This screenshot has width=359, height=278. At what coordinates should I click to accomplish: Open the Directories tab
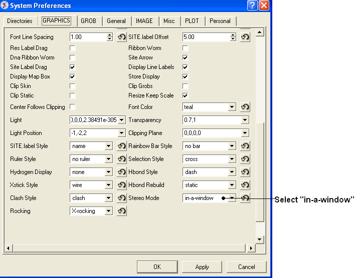pyautogui.click(x=20, y=21)
